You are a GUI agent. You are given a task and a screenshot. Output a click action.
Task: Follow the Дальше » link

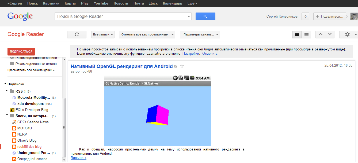tap(78, 158)
